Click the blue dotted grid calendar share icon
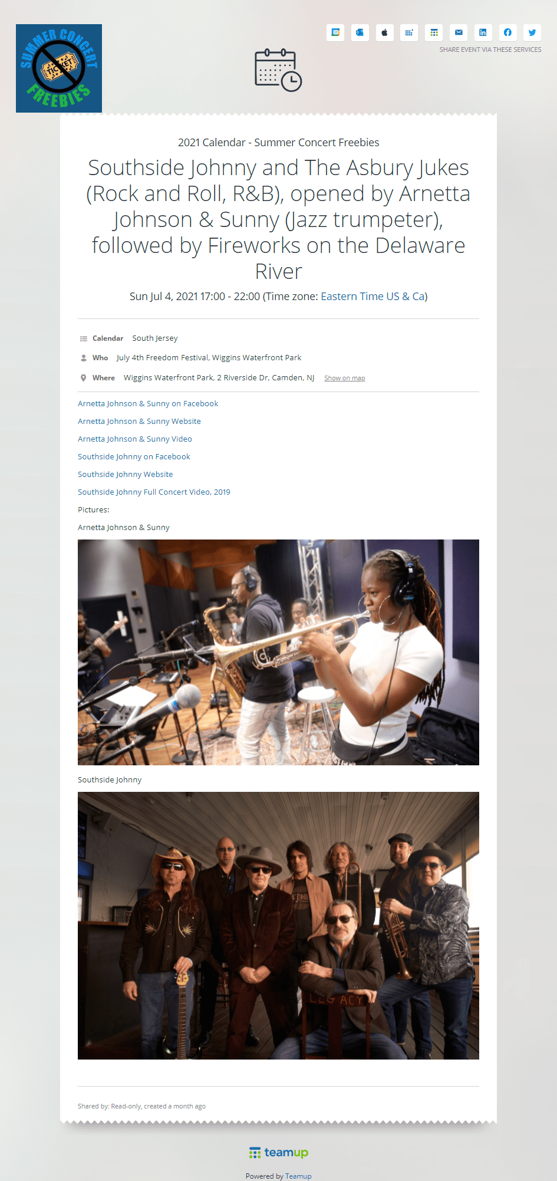Screen dimensions: 557x1181 coord(409,32)
